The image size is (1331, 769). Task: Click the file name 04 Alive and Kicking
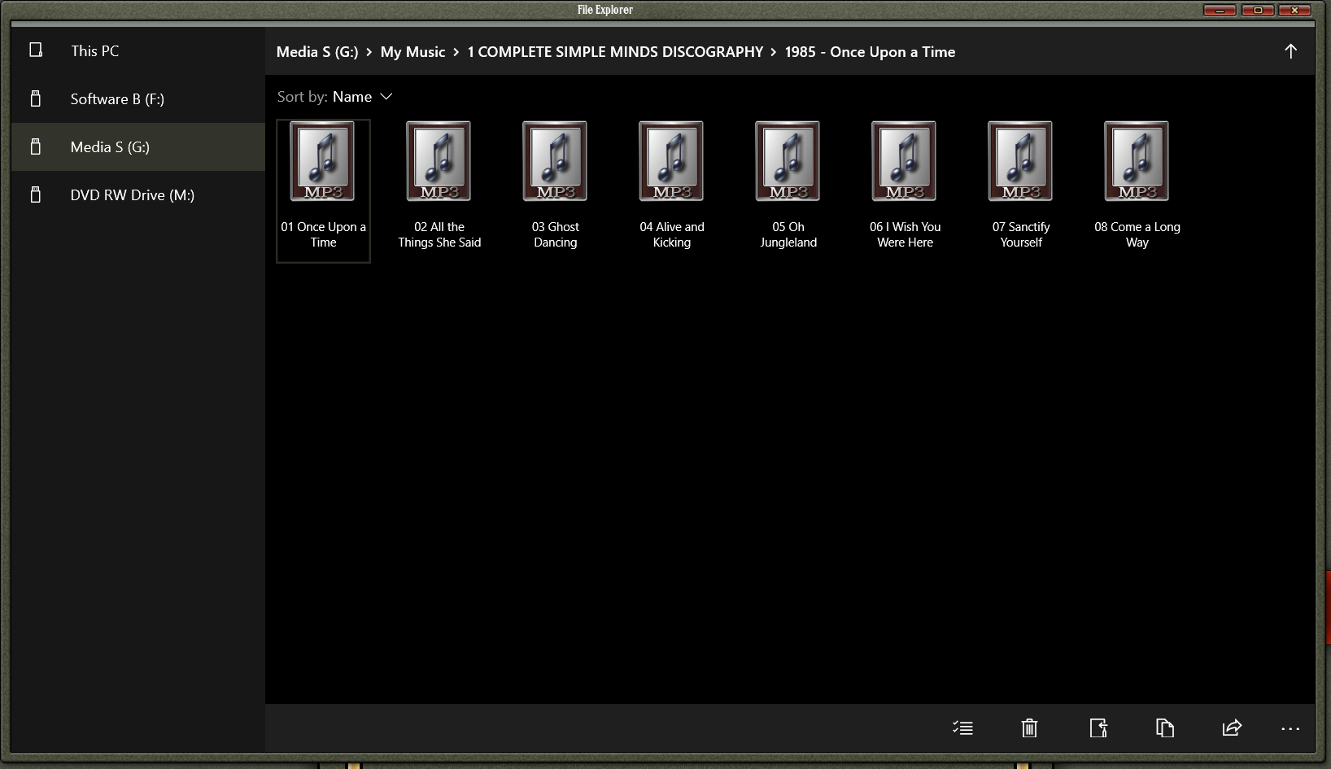(672, 234)
